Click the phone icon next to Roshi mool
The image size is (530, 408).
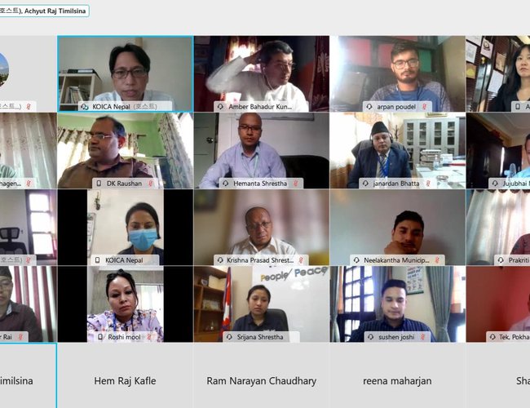pos(100,337)
